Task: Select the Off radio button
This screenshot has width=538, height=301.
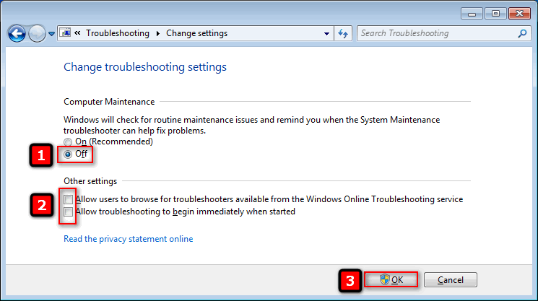Action: [68, 154]
